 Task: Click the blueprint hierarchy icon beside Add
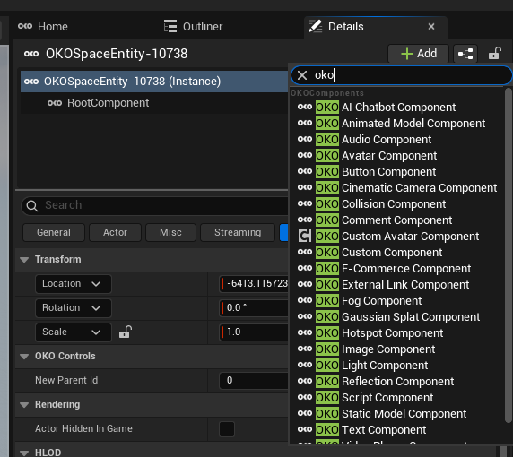click(465, 54)
